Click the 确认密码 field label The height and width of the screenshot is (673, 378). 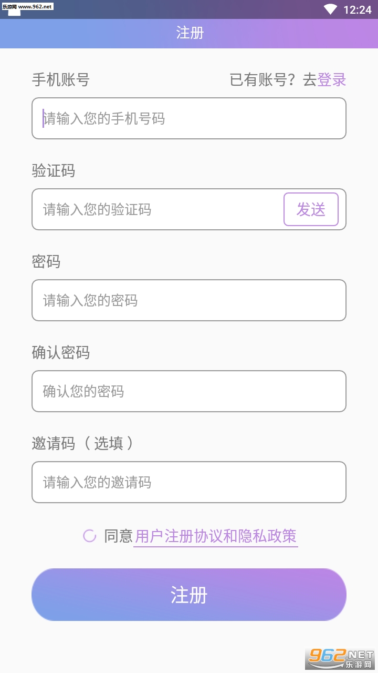coord(61,352)
